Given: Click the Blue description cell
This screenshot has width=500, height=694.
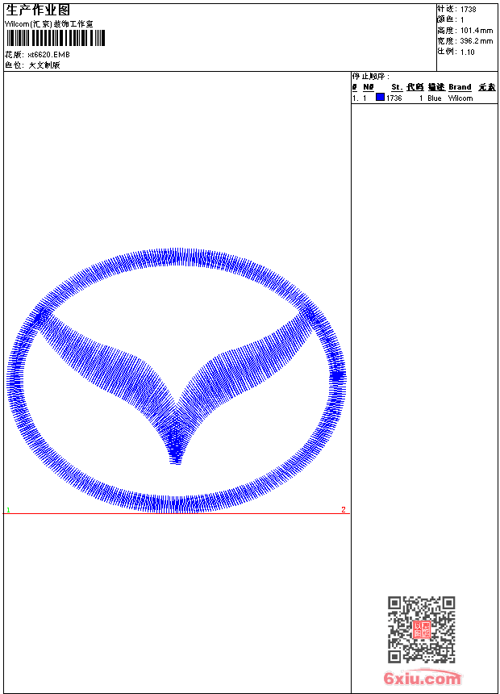Looking at the screenshot, I should coord(435,98).
